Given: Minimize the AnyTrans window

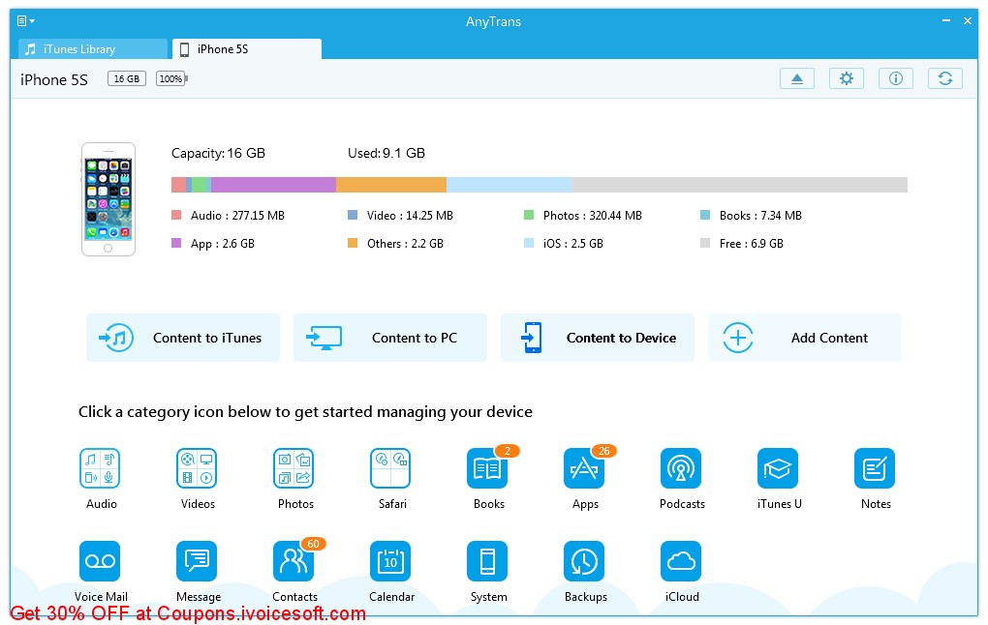Looking at the screenshot, I should pyautogui.click(x=945, y=20).
